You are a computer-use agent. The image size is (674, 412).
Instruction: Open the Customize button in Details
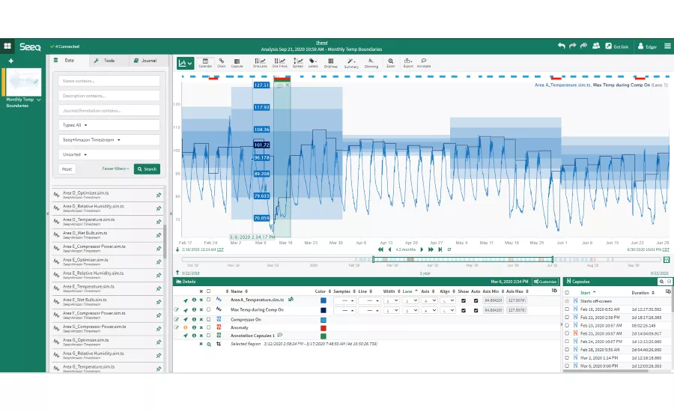coord(545,282)
